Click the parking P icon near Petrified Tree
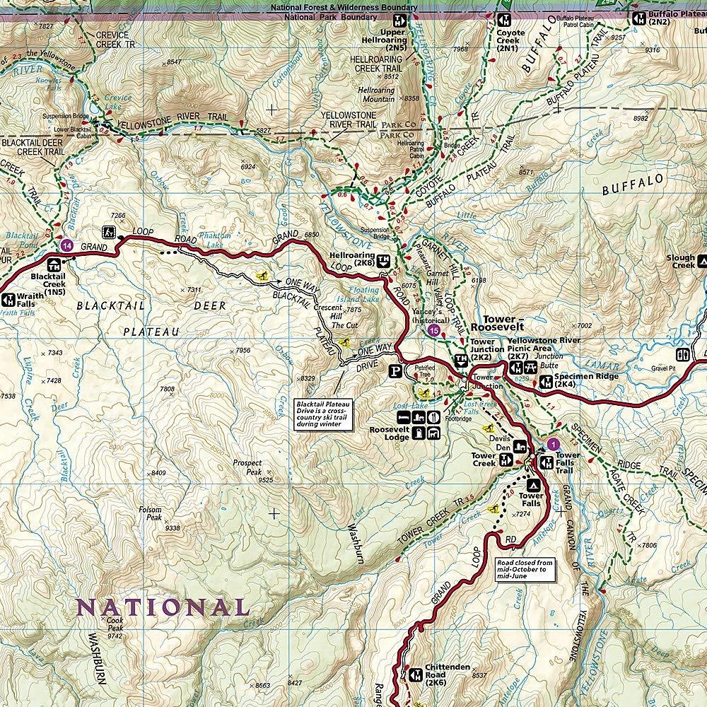The height and width of the screenshot is (707, 707). [x=395, y=371]
